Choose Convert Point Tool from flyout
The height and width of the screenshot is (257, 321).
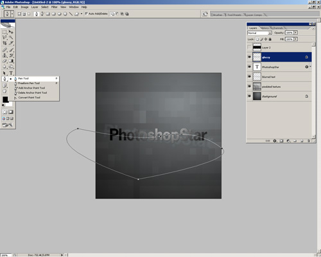pos(33,98)
